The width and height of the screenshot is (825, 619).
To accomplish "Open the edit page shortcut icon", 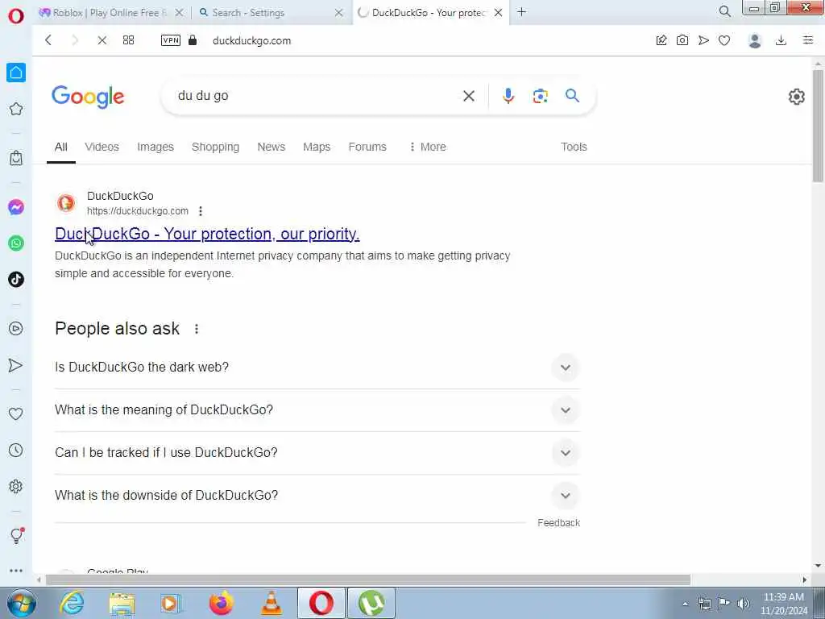I will pyautogui.click(x=661, y=40).
